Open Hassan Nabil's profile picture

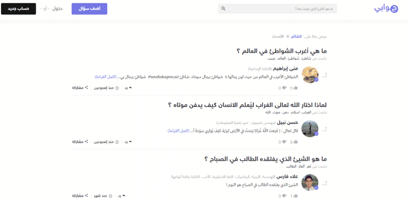[x=310, y=129]
